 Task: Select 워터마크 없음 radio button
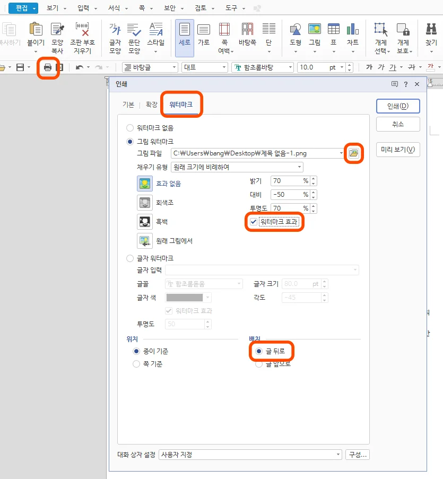tap(130, 128)
